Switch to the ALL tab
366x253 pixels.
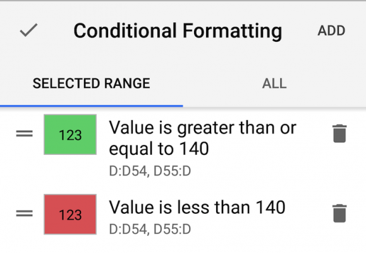pyautogui.click(x=274, y=83)
